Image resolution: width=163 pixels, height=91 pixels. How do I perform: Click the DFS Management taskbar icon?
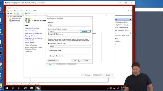tap(38, 88)
